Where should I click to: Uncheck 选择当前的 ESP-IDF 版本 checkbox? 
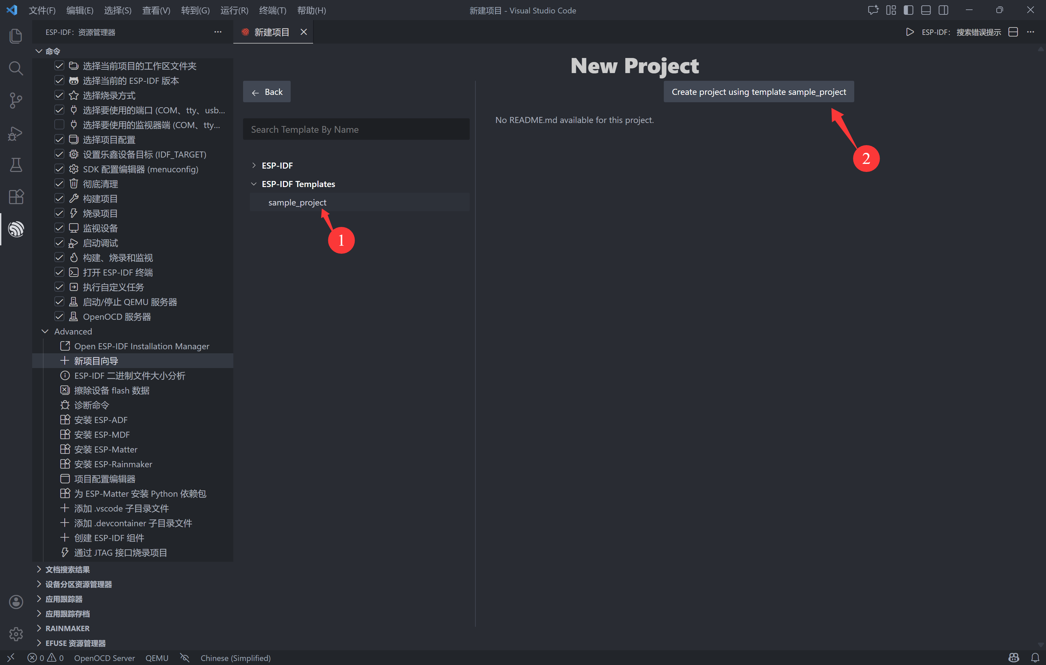pyautogui.click(x=59, y=80)
